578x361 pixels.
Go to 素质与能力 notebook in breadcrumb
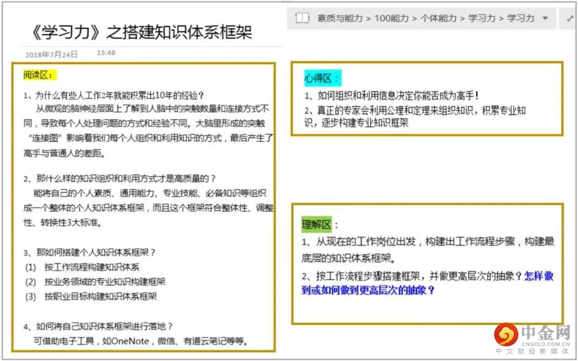tap(340, 18)
